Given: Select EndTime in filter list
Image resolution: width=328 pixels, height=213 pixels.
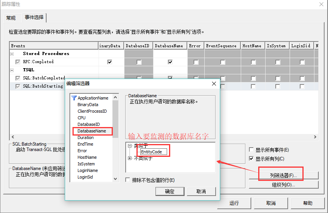Looking at the screenshot, I should tap(85, 144).
